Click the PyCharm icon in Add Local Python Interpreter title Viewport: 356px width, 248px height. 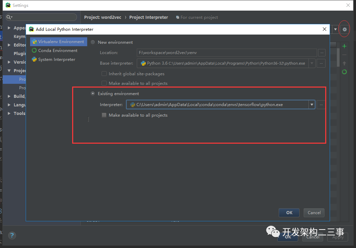click(31, 29)
